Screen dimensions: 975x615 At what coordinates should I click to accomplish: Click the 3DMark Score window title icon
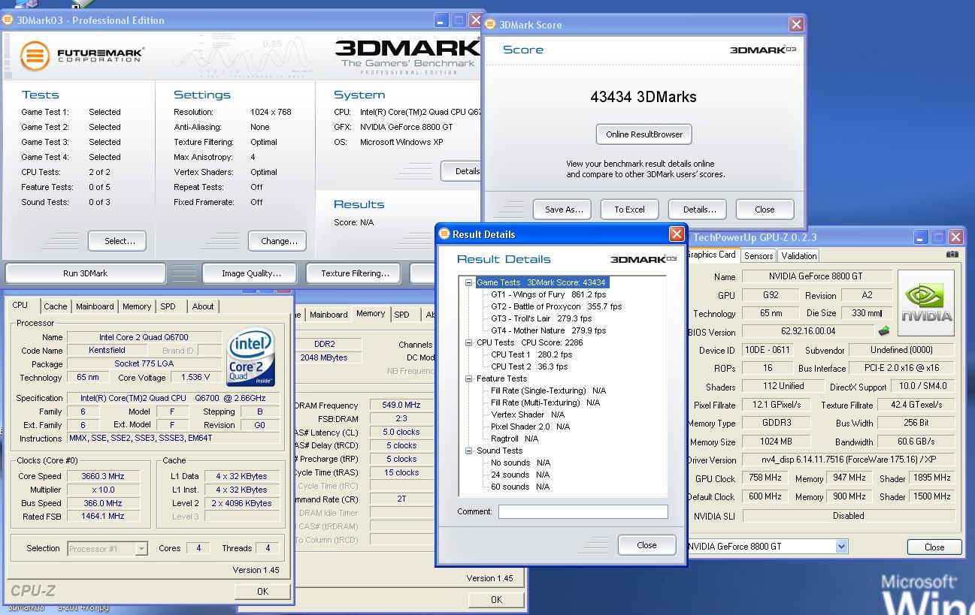tap(491, 24)
